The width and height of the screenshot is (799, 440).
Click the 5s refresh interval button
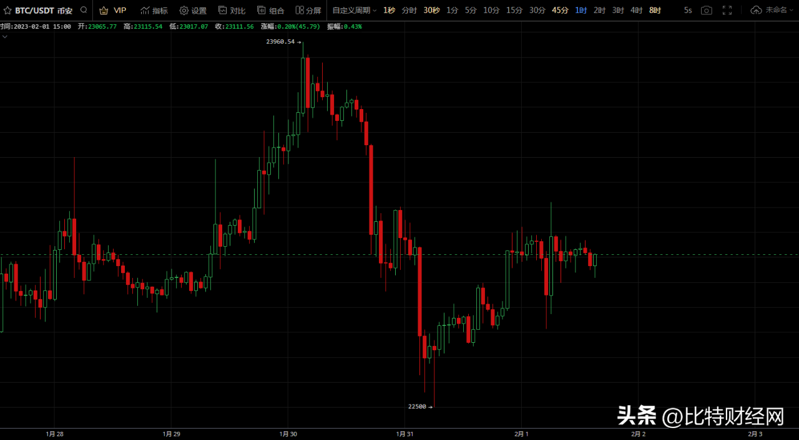(687, 11)
